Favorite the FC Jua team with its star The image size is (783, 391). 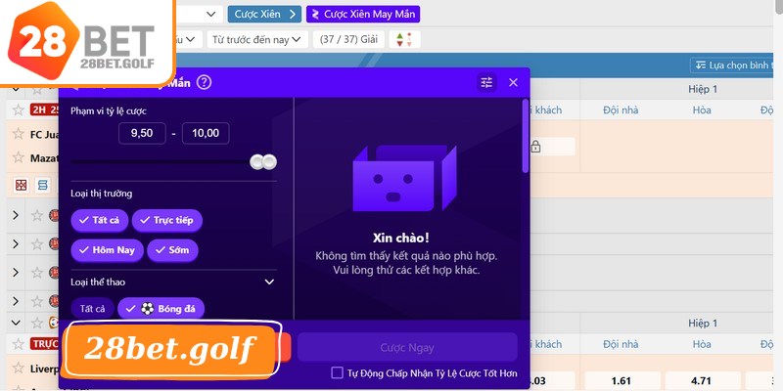[x=18, y=134]
